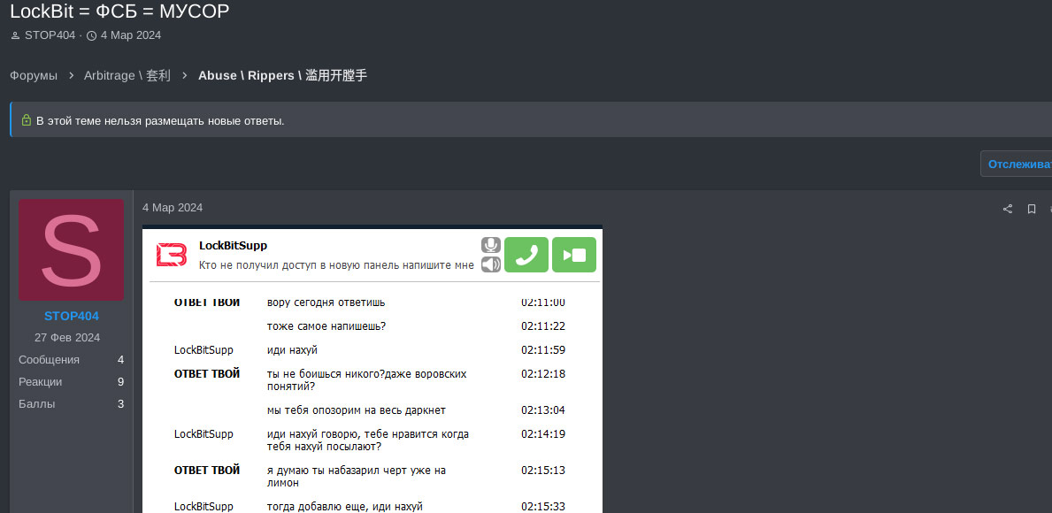Click the lock icon in the notice bar
This screenshot has height=513, width=1052.
point(27,120)
